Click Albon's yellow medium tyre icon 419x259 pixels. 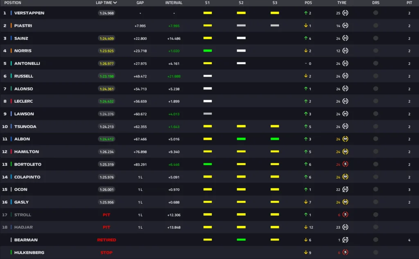[345, 139]
